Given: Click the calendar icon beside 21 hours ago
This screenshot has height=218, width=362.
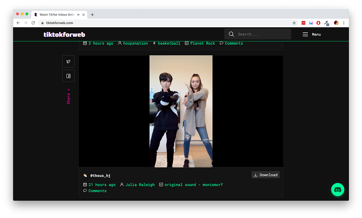Looking at the screenshot, I should [x=85, y=185].
